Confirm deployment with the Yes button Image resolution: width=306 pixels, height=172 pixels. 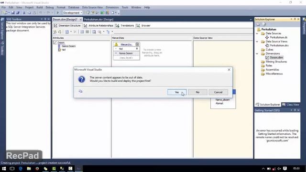(x=177, y=92)
